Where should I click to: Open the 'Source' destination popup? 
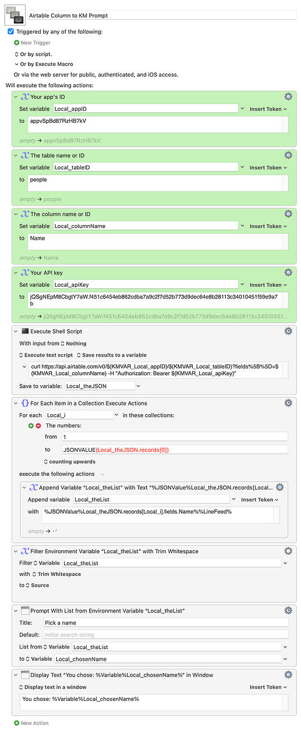click(38, 585)
